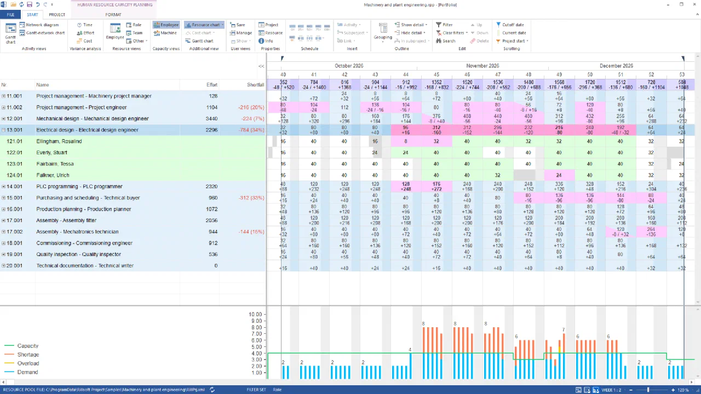Click row 20.001 Technical documentation
The width and height of the screenshot is (701, 394).
(133, 265)
